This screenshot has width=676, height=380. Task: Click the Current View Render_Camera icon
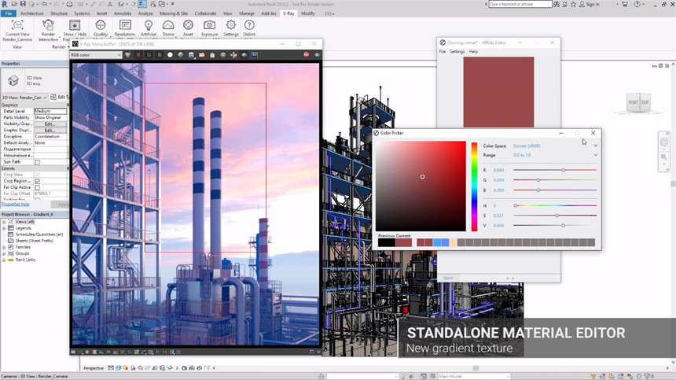17,26
